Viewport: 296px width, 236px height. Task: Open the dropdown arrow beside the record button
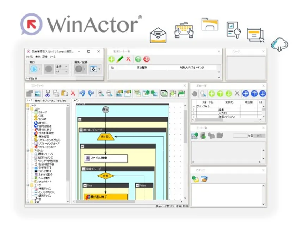coord(85,69)
